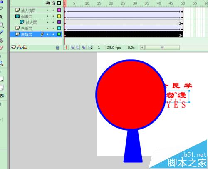
Task: Open Modify Onion Markers menu
Action: tap(90, 48)
